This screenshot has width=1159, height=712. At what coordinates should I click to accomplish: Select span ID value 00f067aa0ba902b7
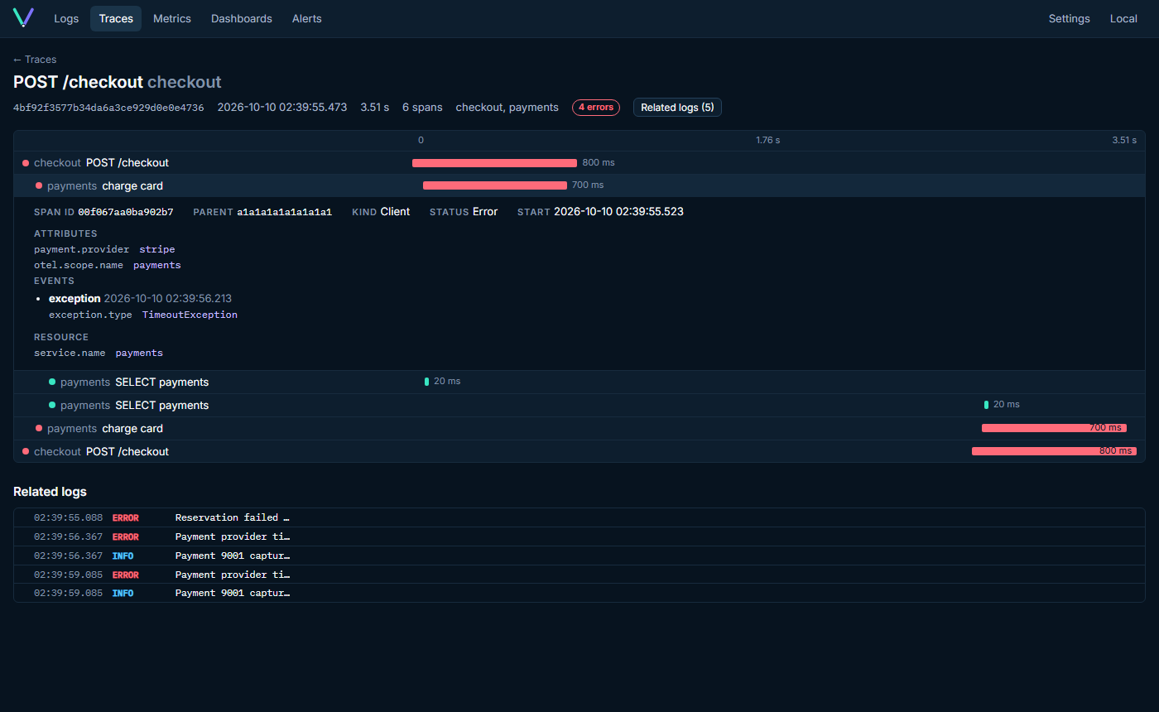coord(126,212)
